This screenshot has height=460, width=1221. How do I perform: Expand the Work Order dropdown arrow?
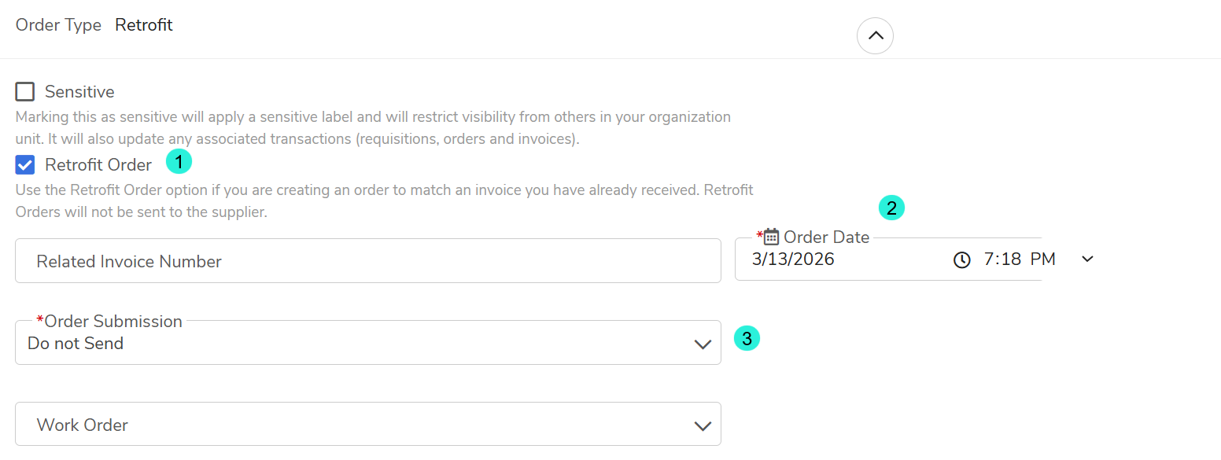coord(703,425)
